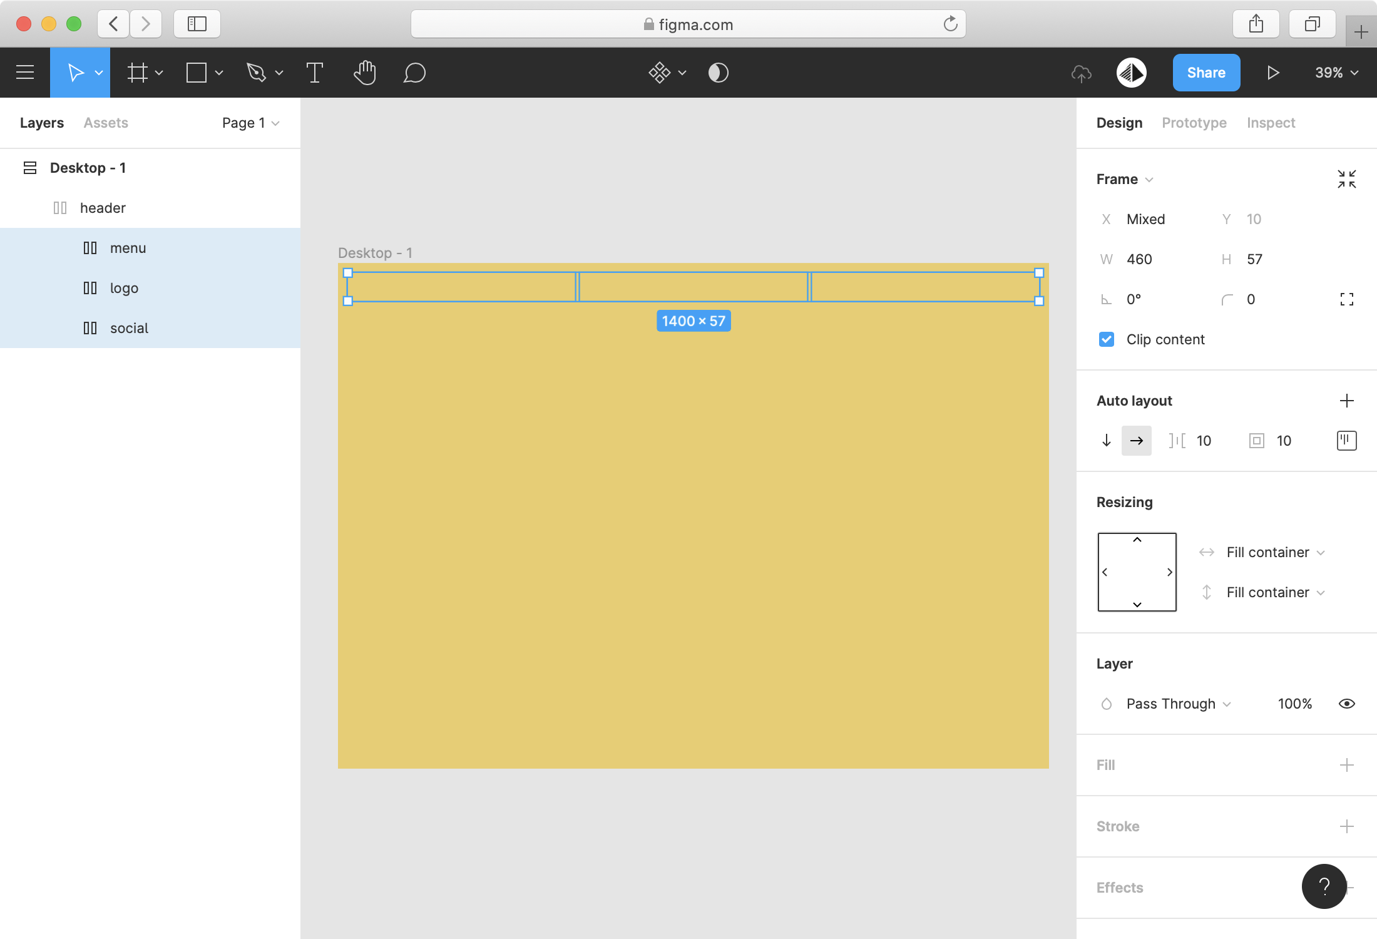The width and height of the screenshot is (1377, 939).
Task: Add a Stroke with plus icon
Action: click(1347, 826)
